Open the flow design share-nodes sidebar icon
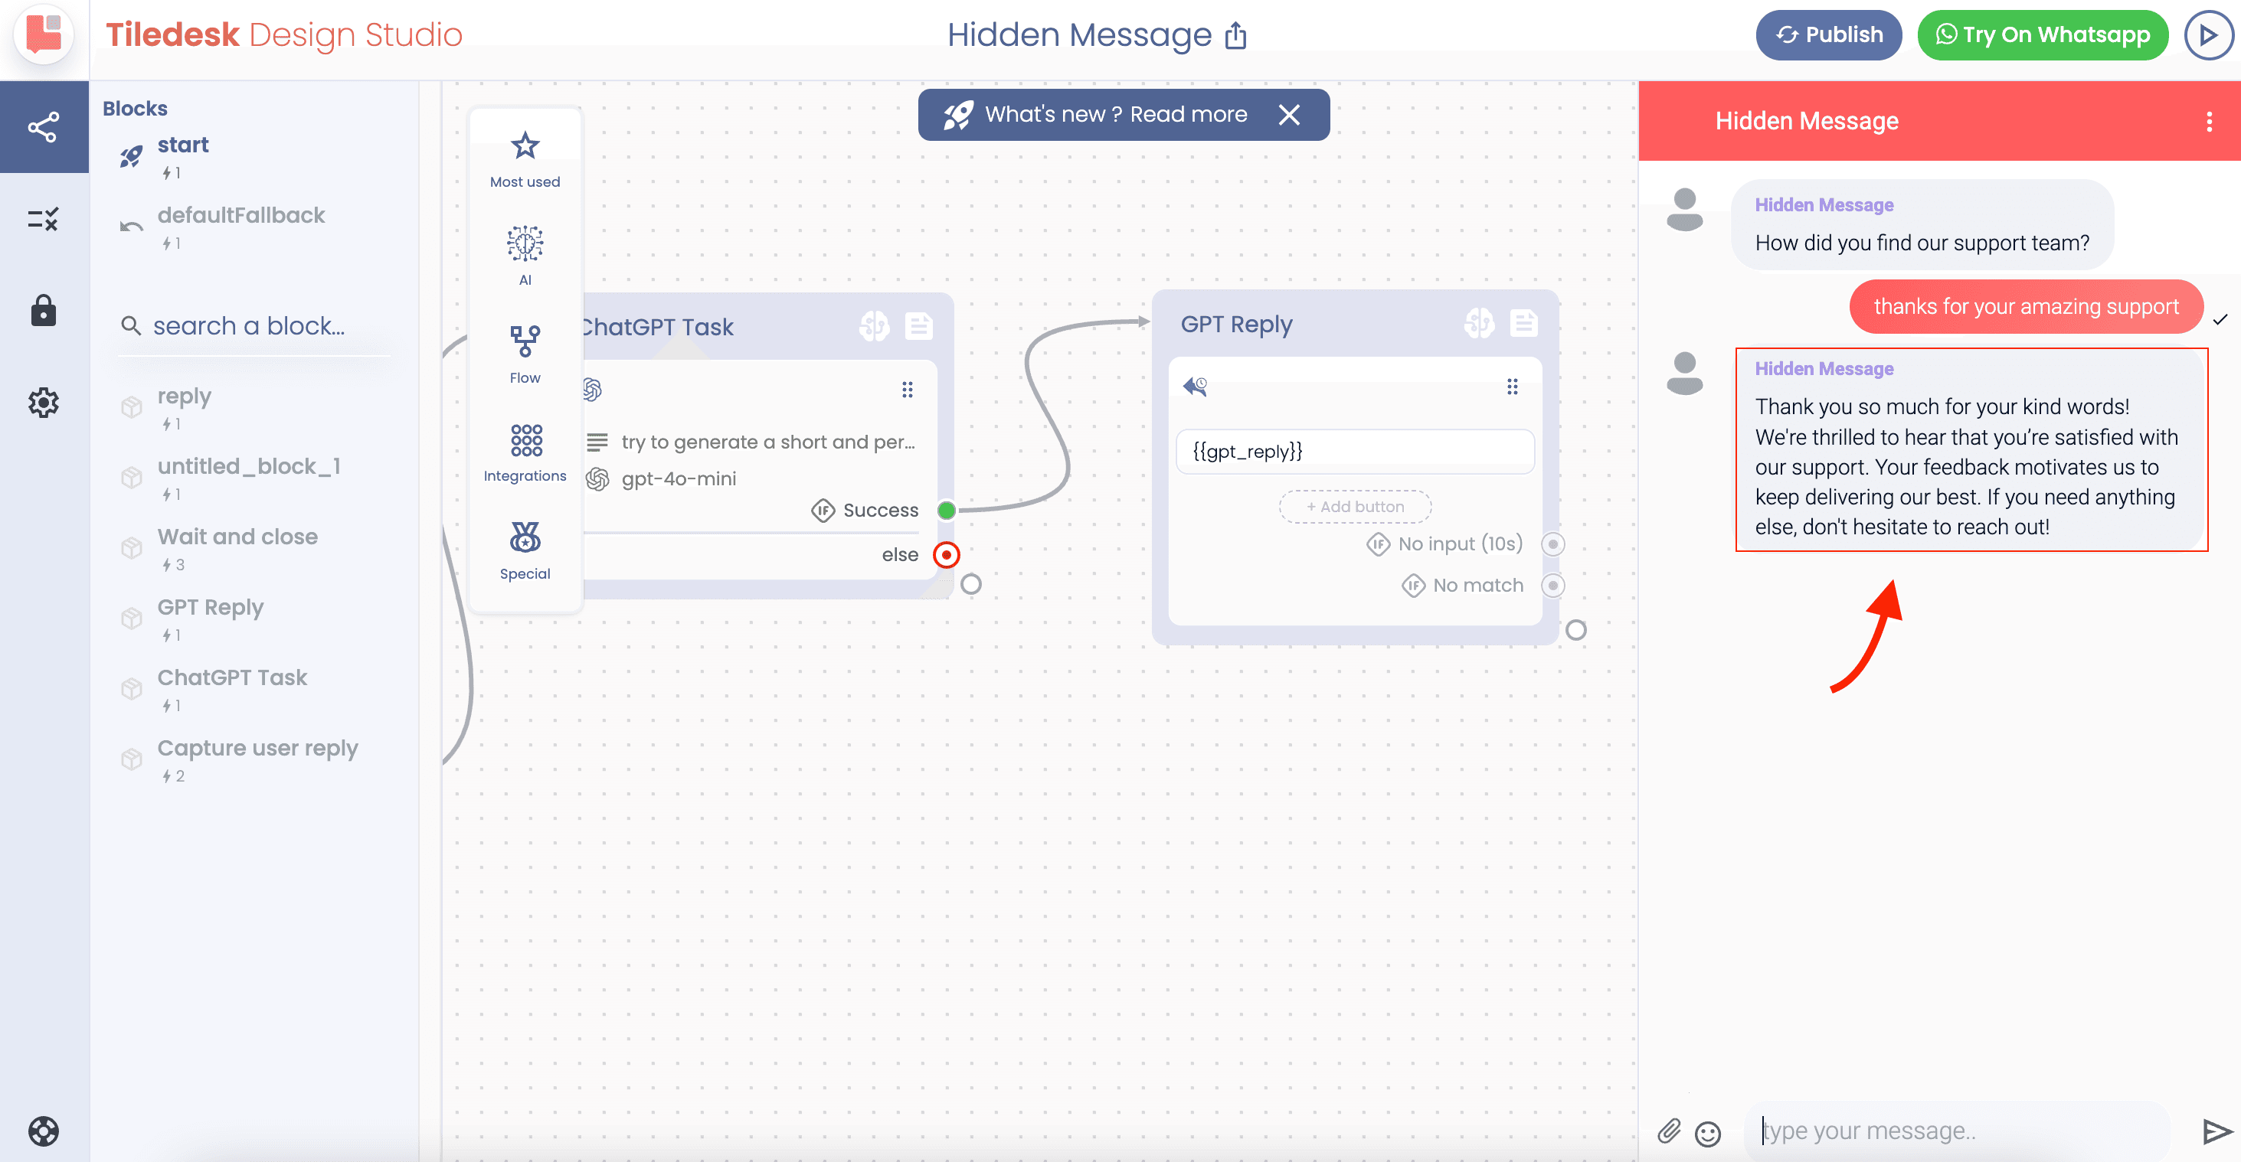 point(44,127)
